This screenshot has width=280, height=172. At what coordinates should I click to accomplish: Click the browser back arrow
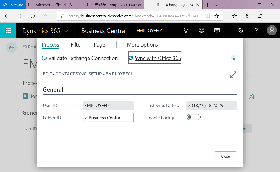click(7, 16)
